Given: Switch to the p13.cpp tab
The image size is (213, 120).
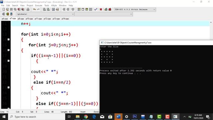Looking at the screenshot, I should (56, 19).
